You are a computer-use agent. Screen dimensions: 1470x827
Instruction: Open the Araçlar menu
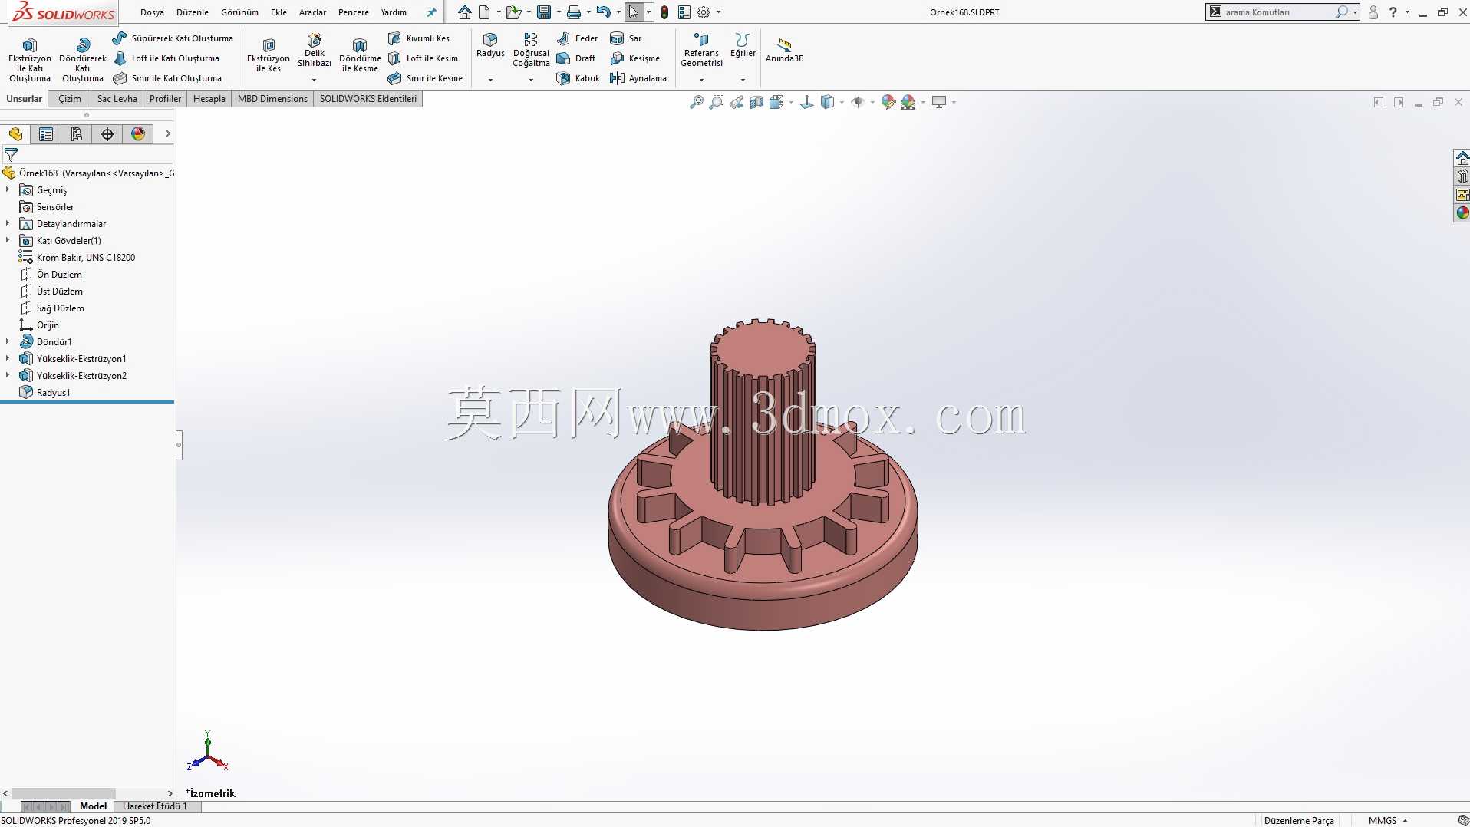tap(312, 12)
